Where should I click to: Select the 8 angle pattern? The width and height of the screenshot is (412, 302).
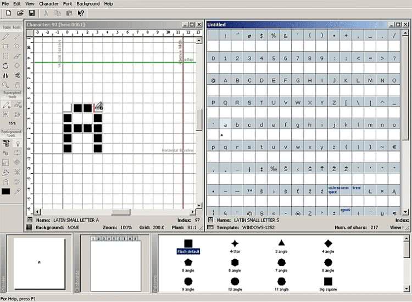tap(328, 266)
